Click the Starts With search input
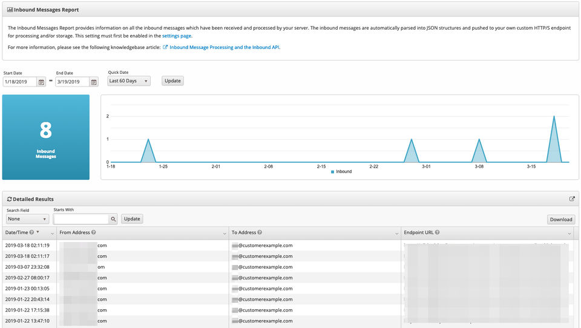The height and width of the screenshot is (328, 581). (81, 219)
